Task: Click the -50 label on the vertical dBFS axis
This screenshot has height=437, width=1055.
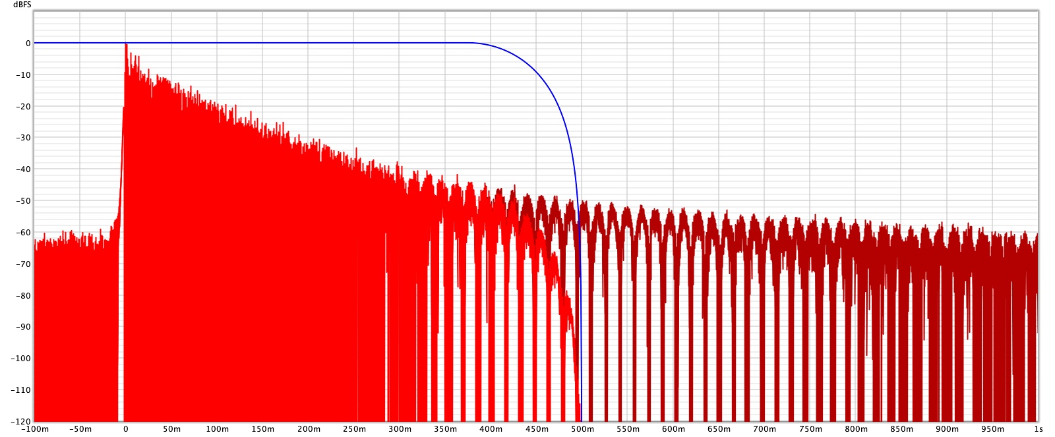Action: (24, 201)
